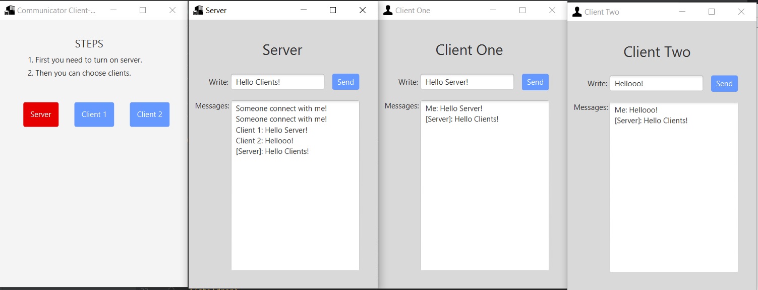Select '[Server]: Hello Clients!' in Server messages
The width and height of the screenshot is (758, 290).
pyautogui.click(x=272, y=151)
